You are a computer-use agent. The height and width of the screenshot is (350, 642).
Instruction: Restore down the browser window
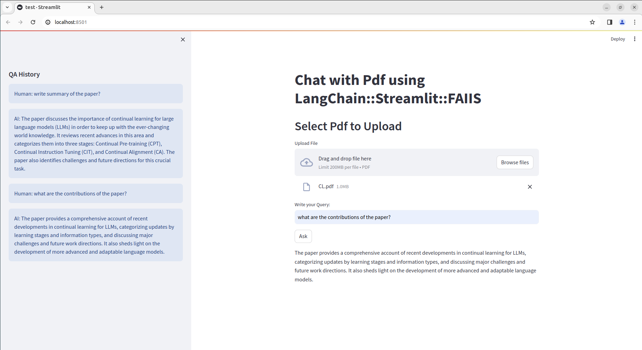coord(620,7)
